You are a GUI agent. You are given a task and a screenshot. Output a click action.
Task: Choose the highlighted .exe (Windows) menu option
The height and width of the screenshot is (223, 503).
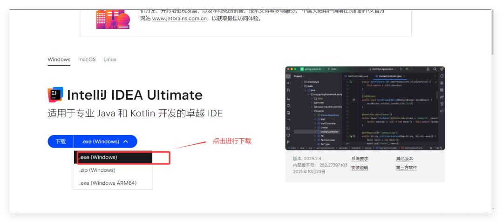tap(113, 157)
